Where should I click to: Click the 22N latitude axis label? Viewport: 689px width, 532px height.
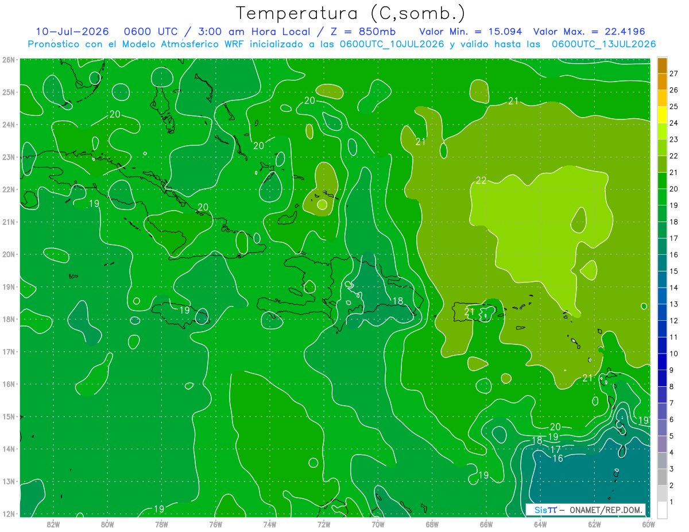click(x=9, y=189)
